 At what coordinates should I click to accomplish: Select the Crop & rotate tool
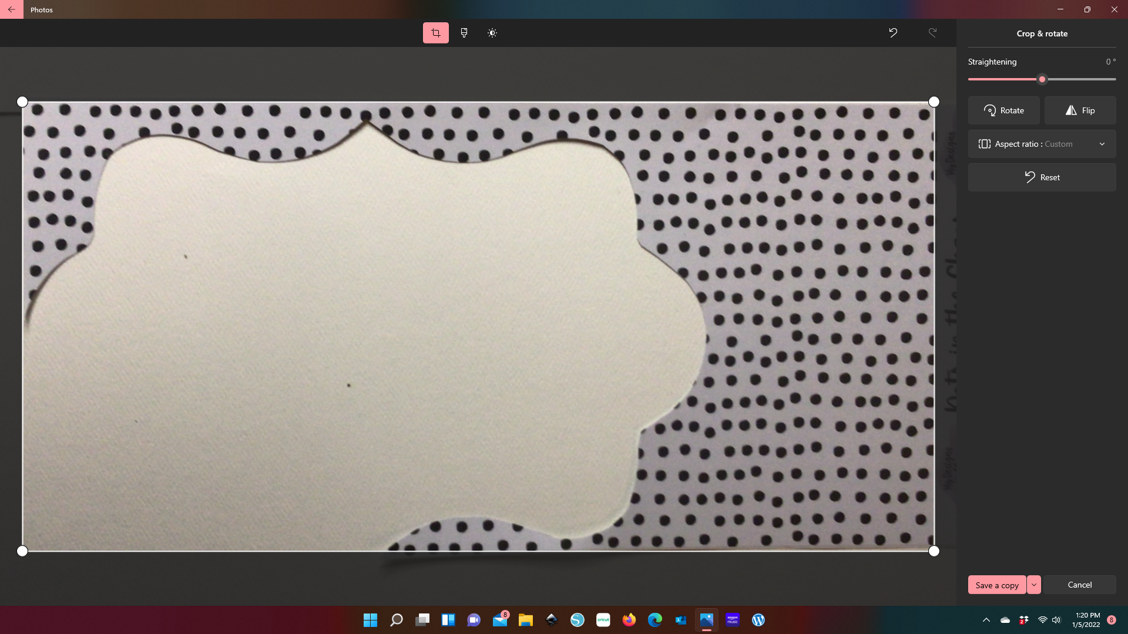[x=435, y=33]
